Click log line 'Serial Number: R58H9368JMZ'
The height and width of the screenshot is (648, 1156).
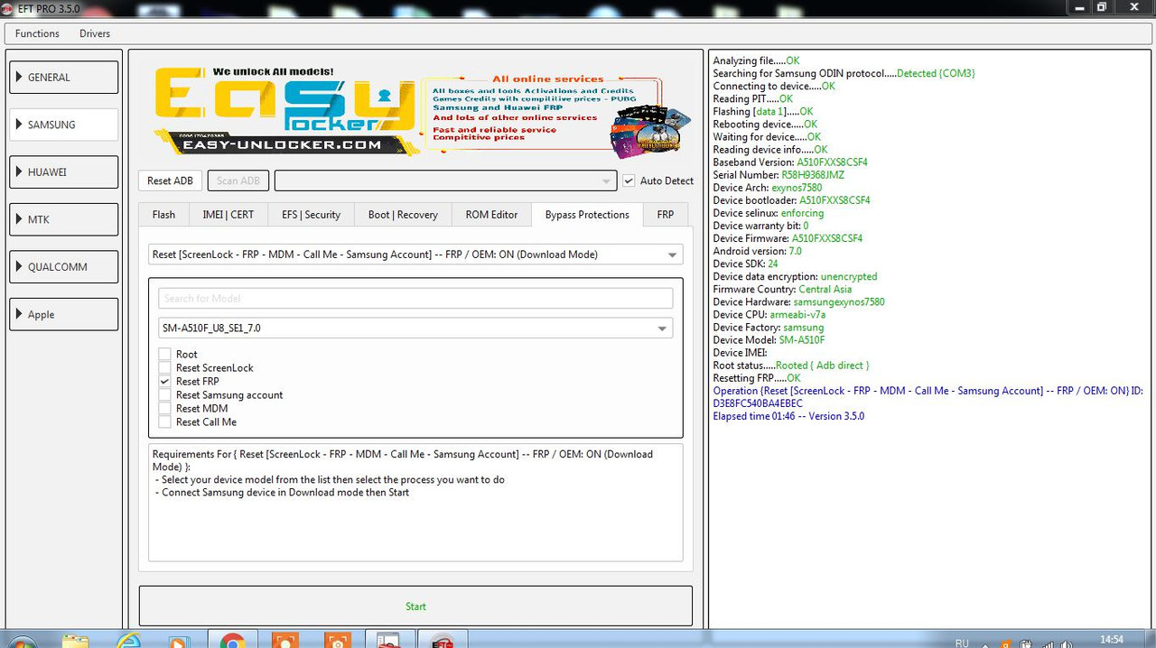778,175
